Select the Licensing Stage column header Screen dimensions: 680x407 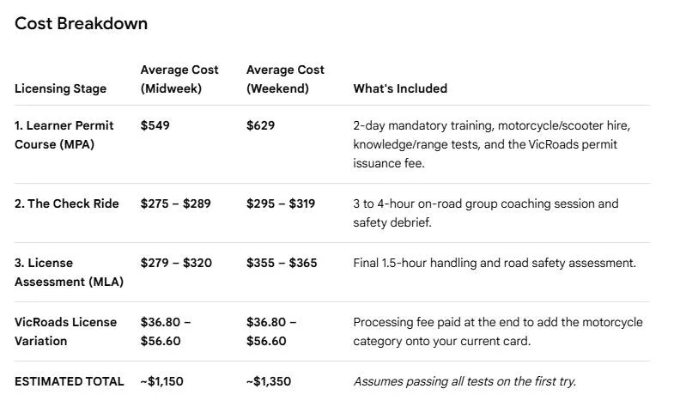pos(61,88)
